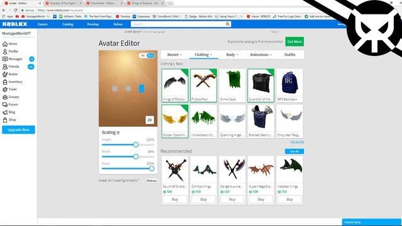Switch to the Wings of Roblox browser tab
The image size is (402, 226).
click(x=145, y=3)
